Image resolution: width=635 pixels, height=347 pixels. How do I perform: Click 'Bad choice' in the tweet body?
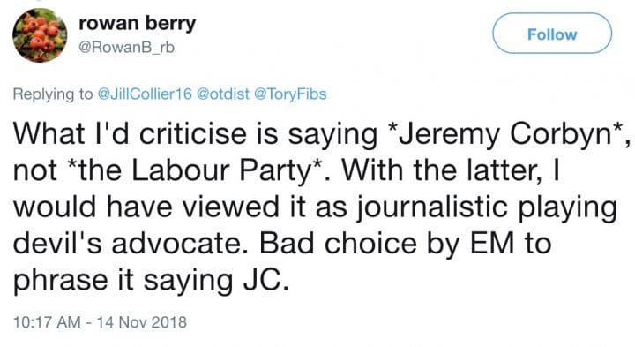click(339, 243)
